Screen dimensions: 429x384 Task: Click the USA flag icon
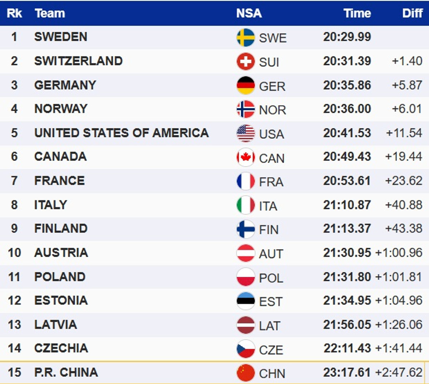[x=246, y=133]
